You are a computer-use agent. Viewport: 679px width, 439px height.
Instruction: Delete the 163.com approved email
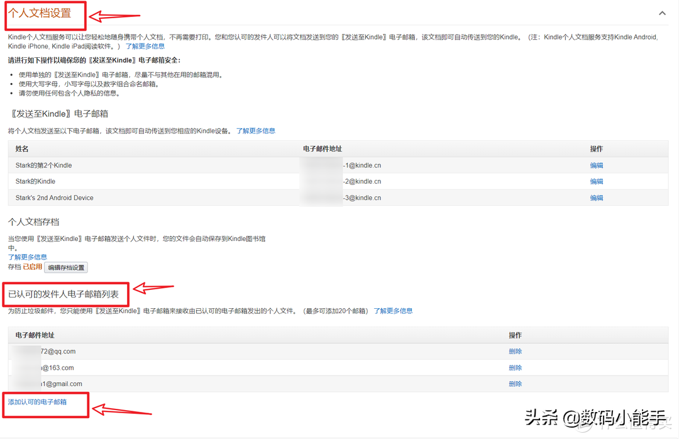(x=516, y=368)
